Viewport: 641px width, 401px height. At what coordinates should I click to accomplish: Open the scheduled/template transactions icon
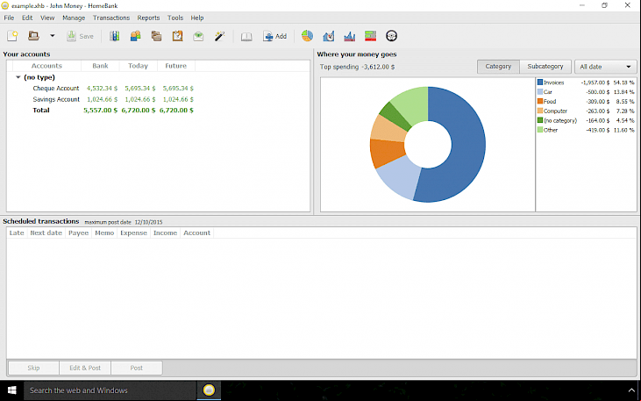(177, 36)
